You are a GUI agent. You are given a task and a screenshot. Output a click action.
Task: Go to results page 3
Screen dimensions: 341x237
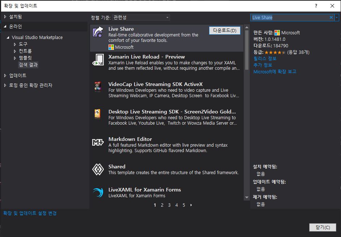pos(169,205)
